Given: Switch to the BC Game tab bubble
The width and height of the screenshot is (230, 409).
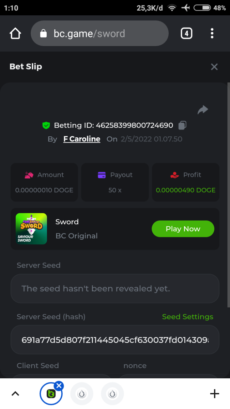Looking at the screenshot, I should pos(50,395).
